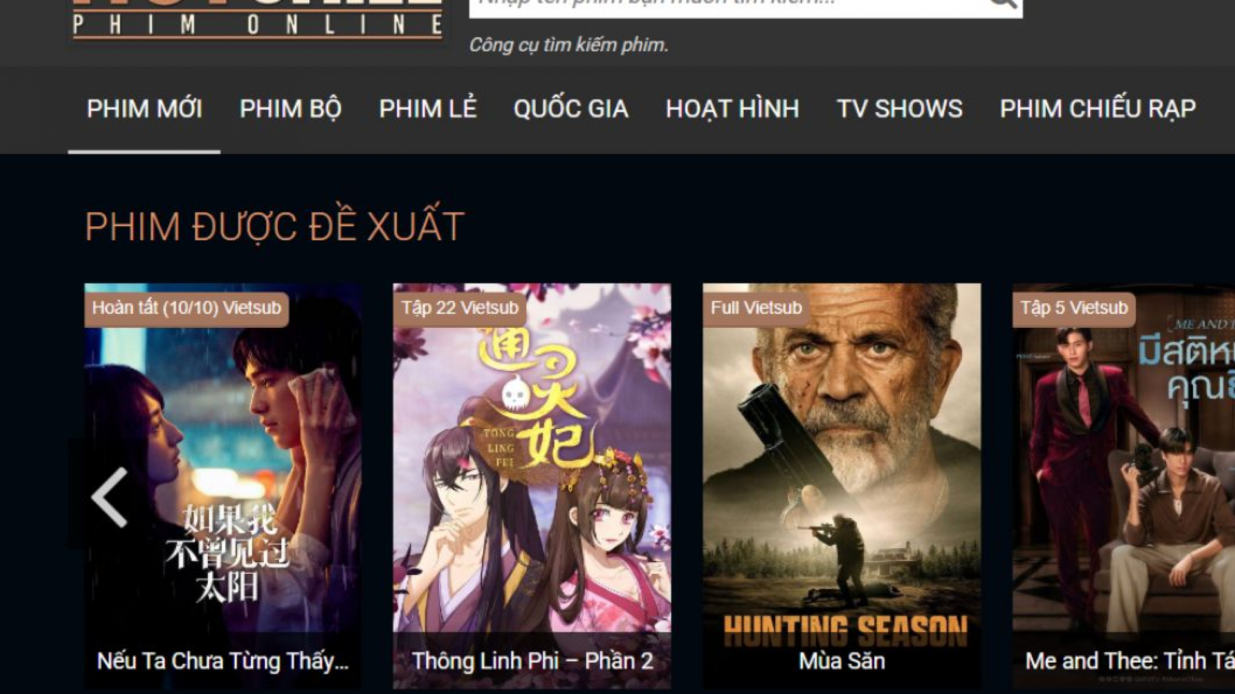Screen dimensions: 1235x694
Task: Open the PHIM BỘ menu
Action: 291,109
